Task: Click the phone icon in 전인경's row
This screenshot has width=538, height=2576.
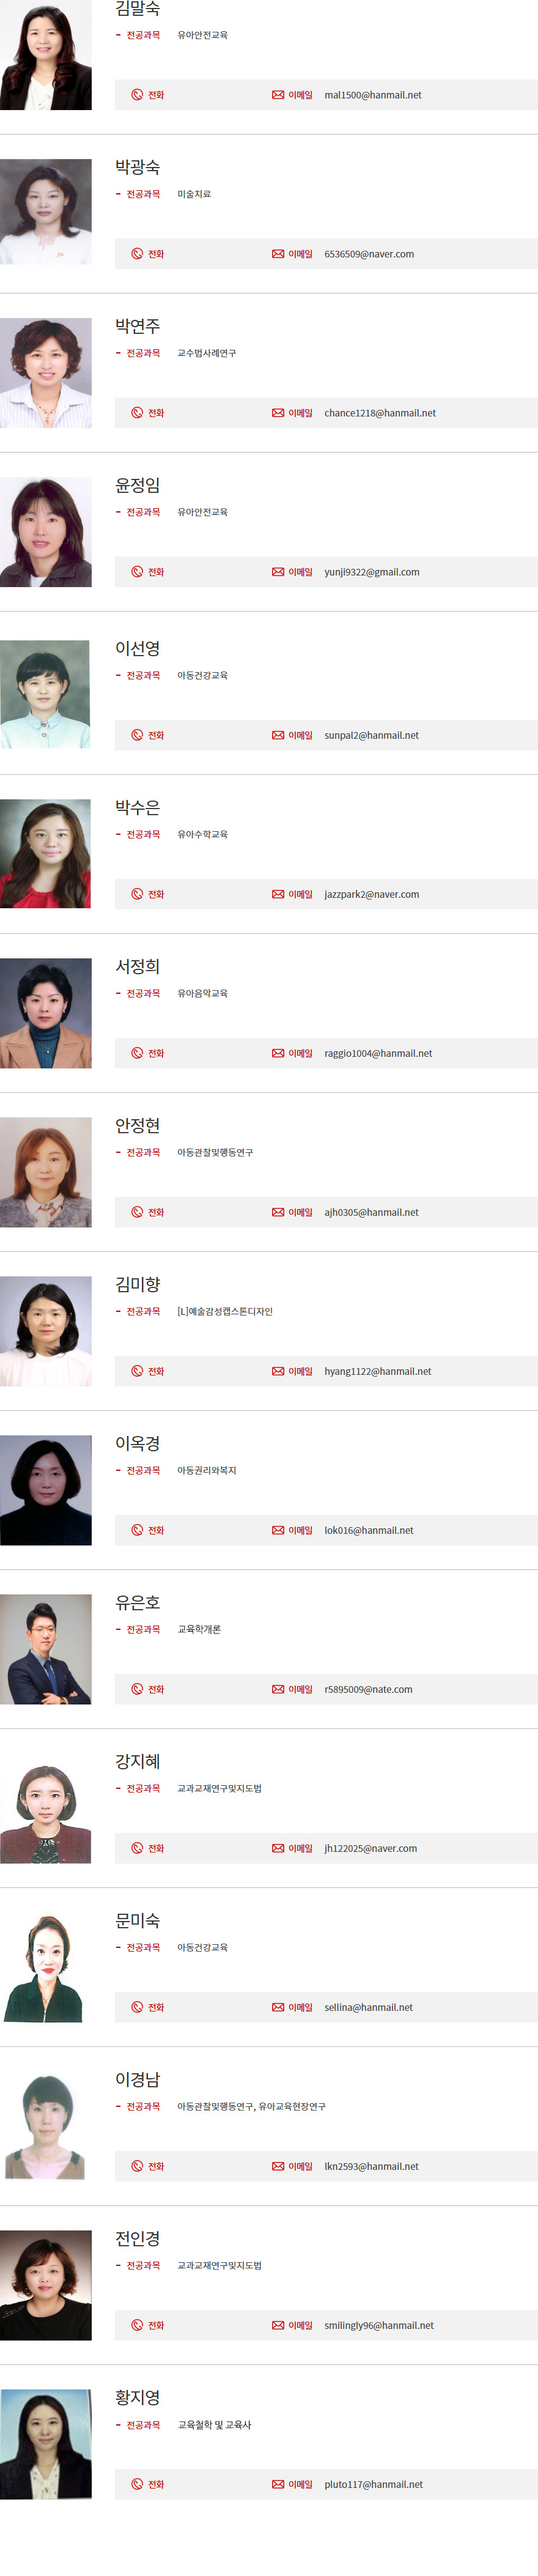Action: [x=137, y=2325]
